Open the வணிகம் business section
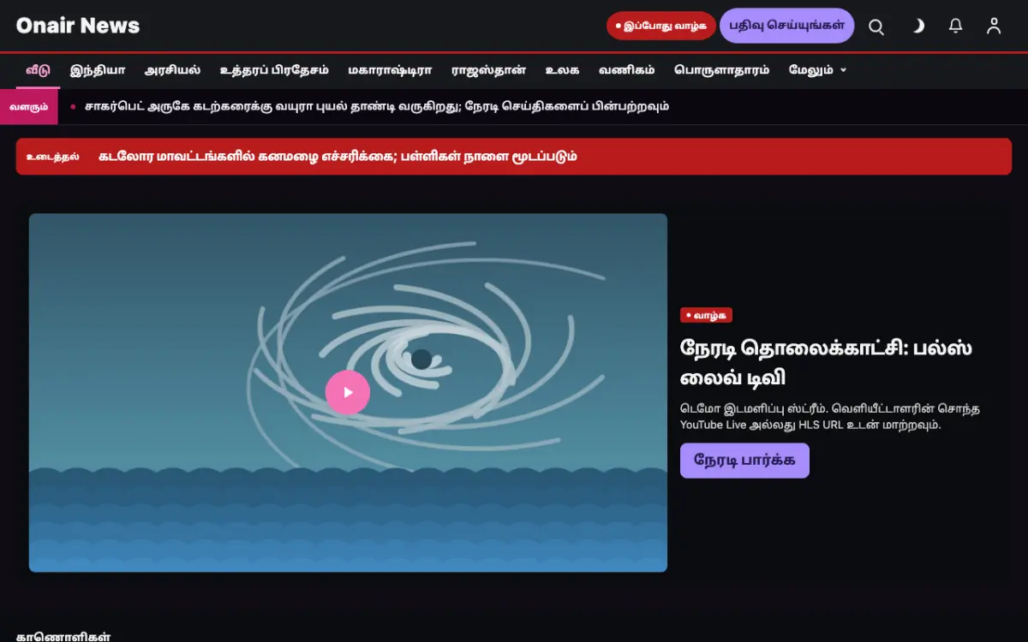 coord(626,70)
